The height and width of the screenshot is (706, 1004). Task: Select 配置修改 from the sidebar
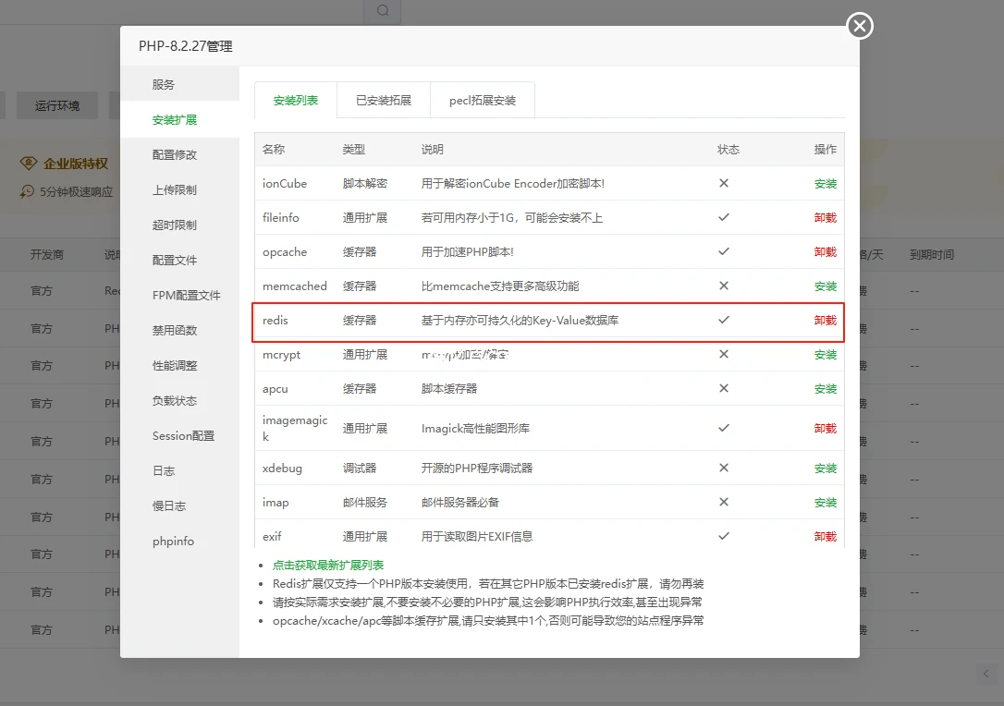(x=170, y=154)
